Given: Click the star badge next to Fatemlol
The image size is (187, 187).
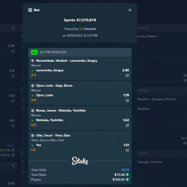Looking at the screenshot, I should coord(81,29).
